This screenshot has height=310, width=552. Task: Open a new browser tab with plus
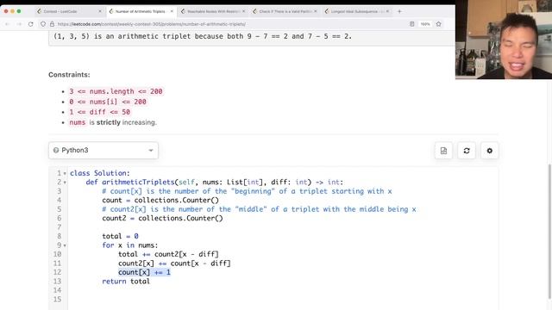[x=399, y=11]
